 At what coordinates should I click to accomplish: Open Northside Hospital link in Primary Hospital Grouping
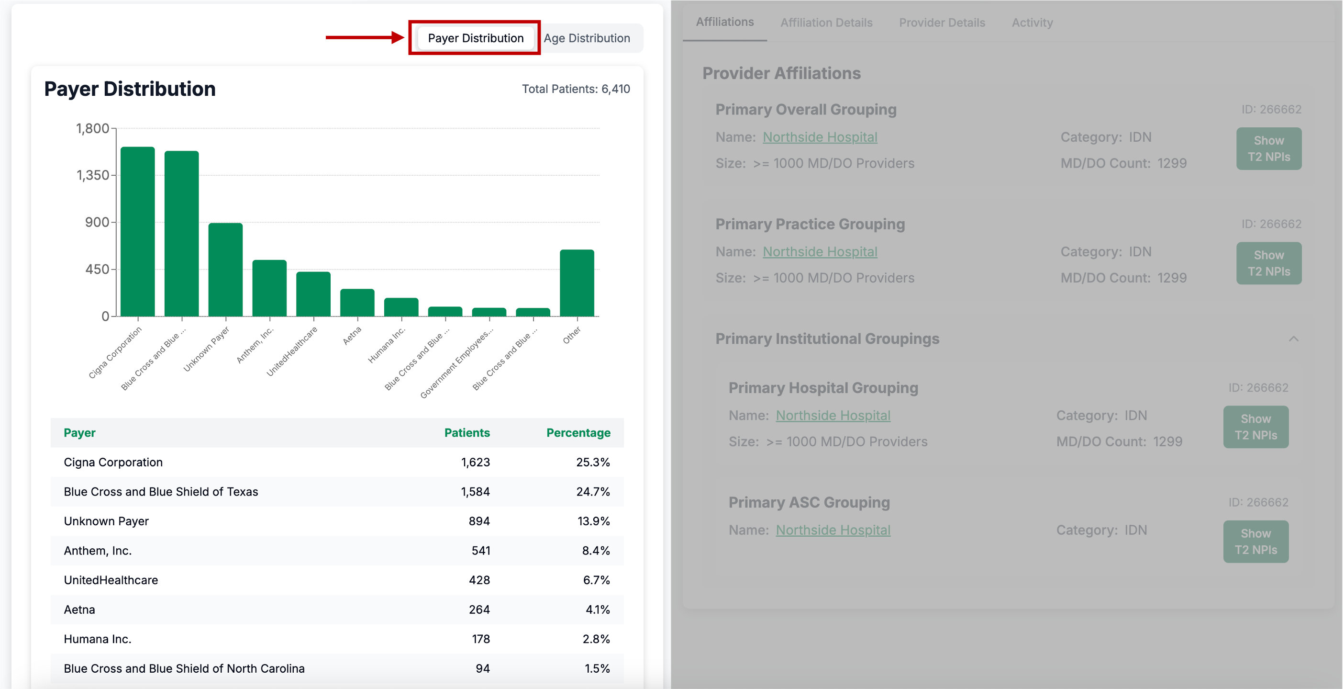tap(832, 416)
